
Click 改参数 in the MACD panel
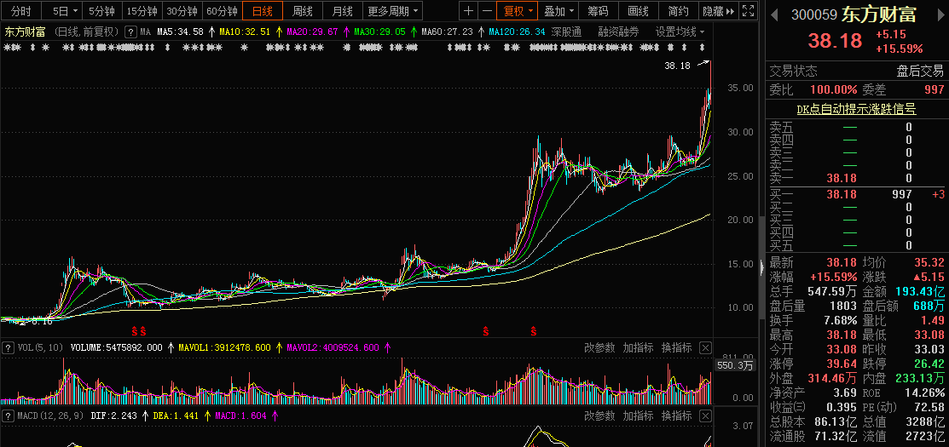599,415
